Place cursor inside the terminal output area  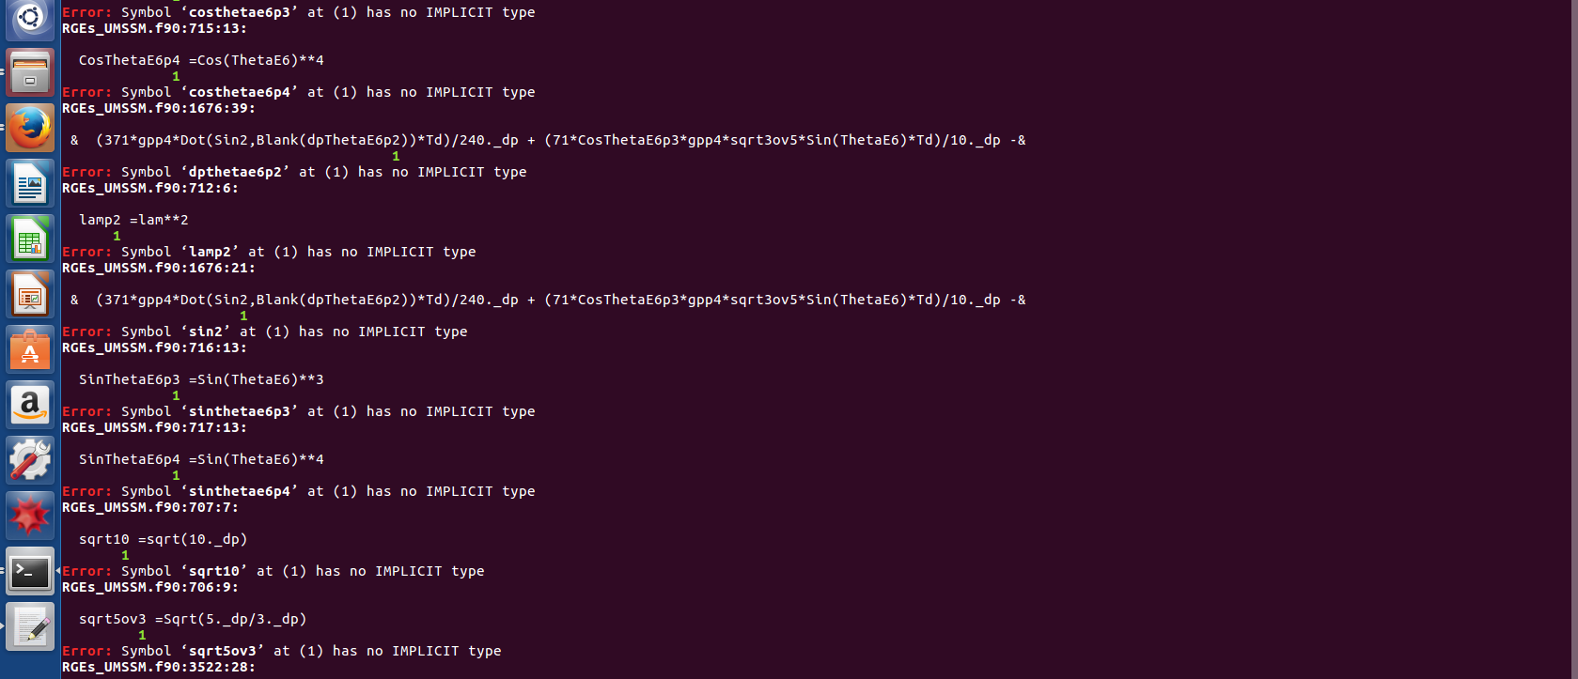click(x=752, y=376)
